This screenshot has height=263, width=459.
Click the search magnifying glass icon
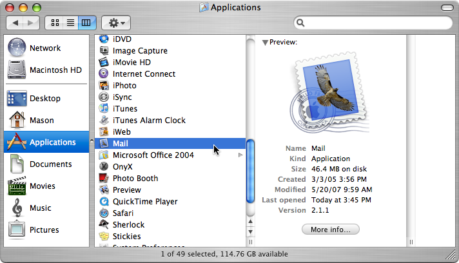[300, 23]
